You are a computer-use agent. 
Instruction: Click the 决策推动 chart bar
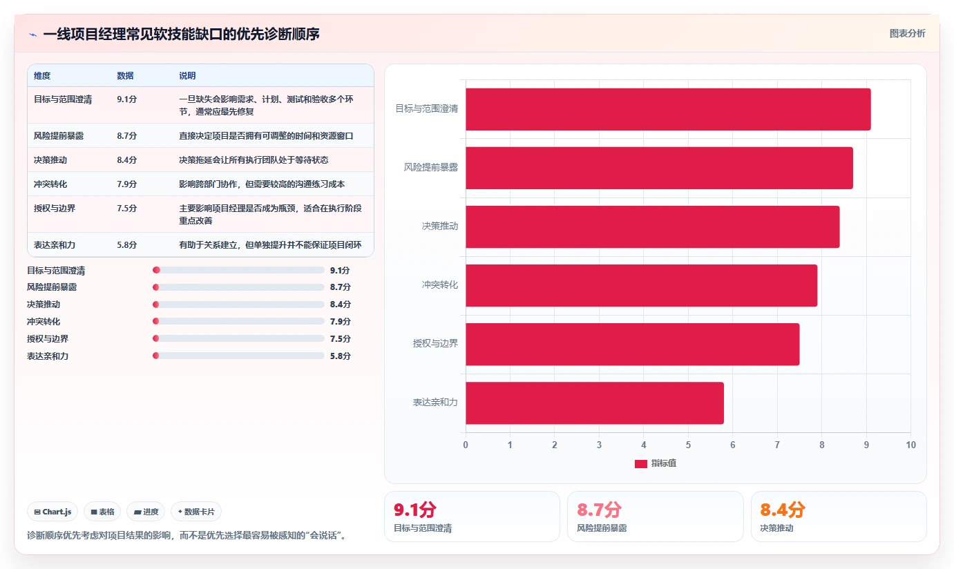click(653, 226)
